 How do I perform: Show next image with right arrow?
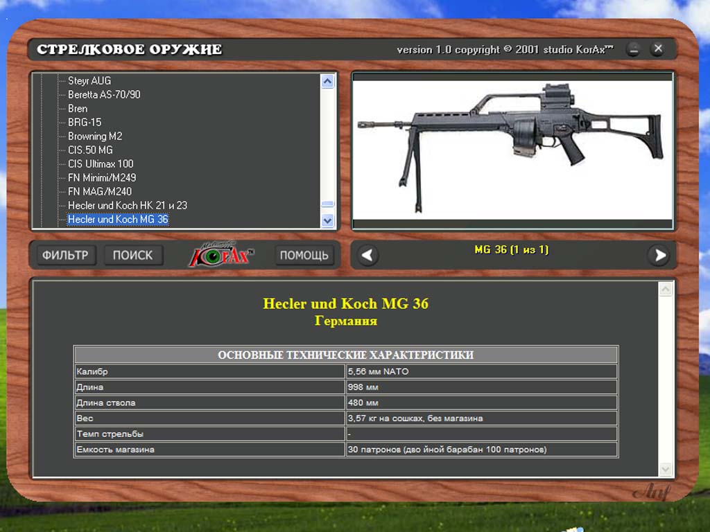coord(659,256)
